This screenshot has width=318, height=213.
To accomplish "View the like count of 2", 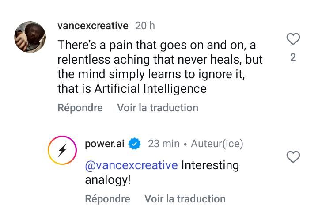I will click(293, 57).
